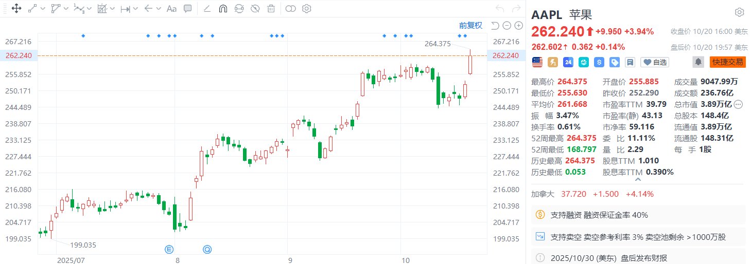Toggle 自选 watchlist favorite button
The image size is (751, 264).
click(654, 62)
